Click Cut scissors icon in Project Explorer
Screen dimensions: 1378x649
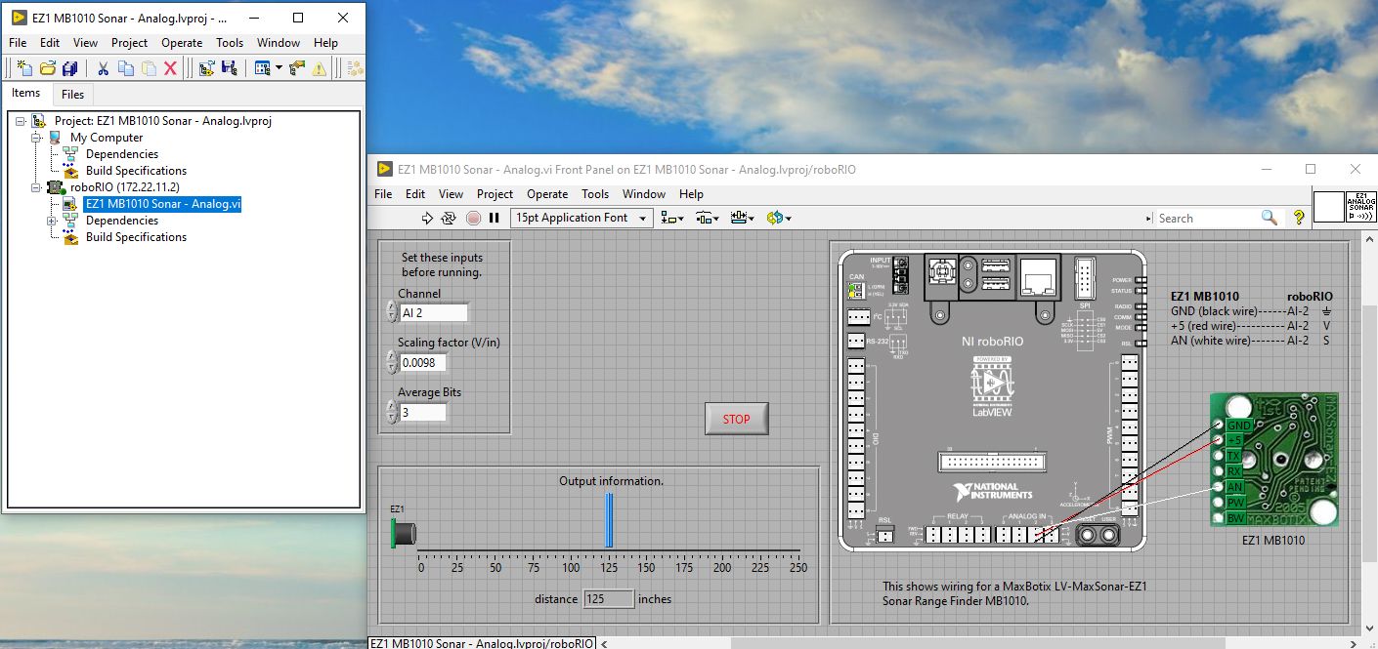pyautogui.click(x=103, y=68)
